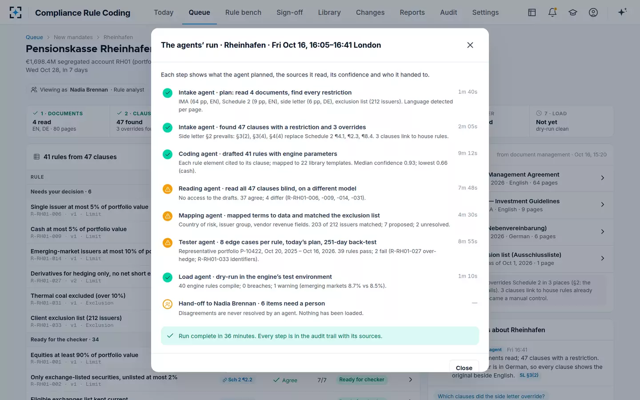The height and width of the screenshot is (400, 640).
Task: Open the graduation cap learning icon
Action: (x=573, y=12)
